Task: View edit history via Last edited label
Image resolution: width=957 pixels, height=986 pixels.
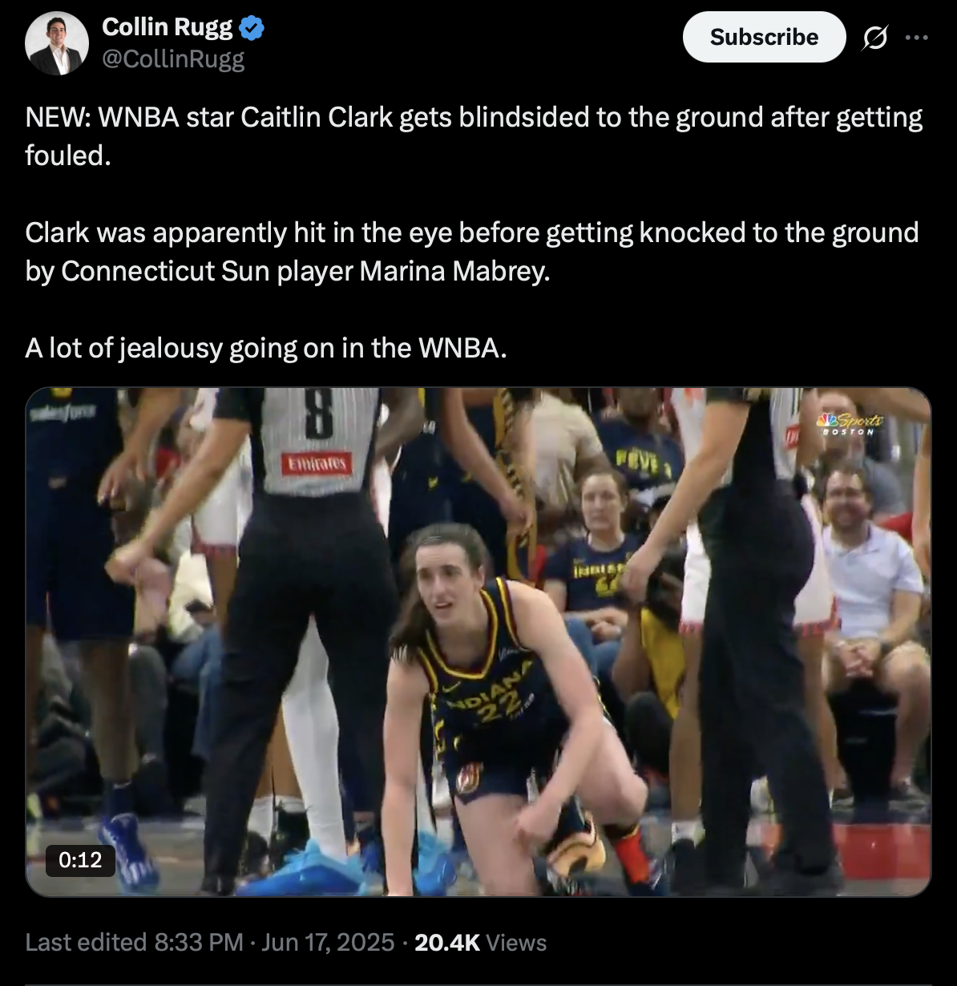Action: (x=86, y=942)
